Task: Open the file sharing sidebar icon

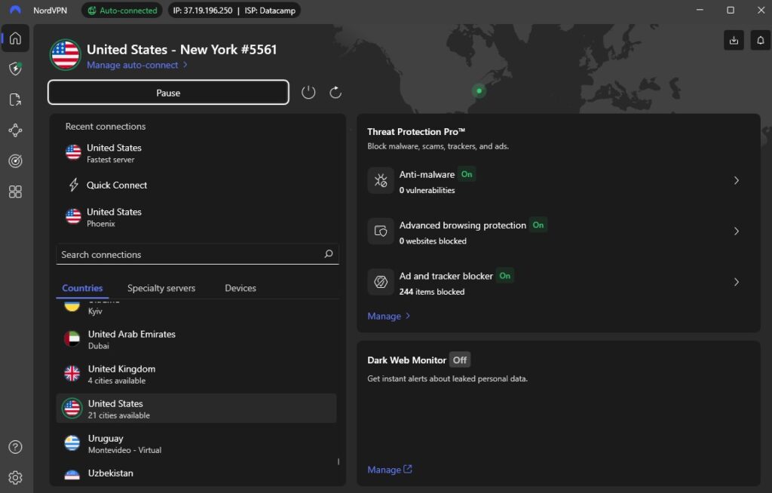Action: coord(15,100)
